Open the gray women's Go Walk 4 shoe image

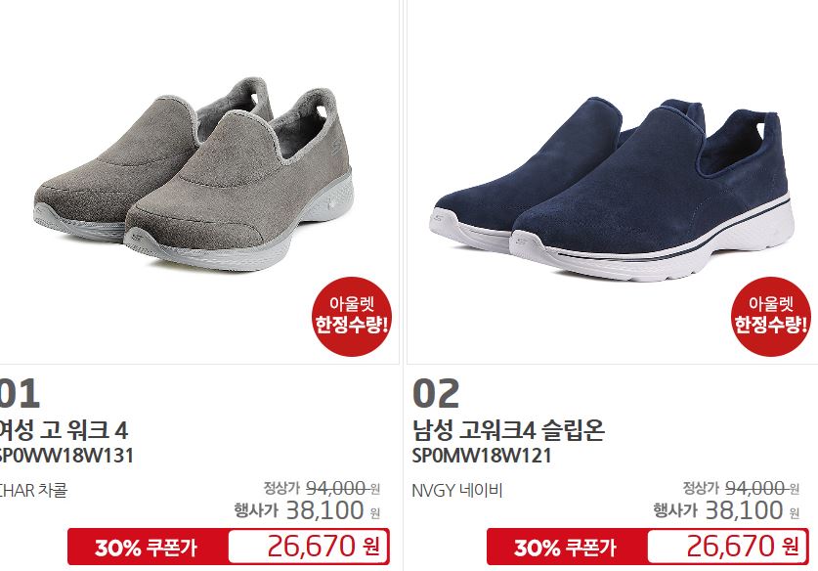(x=194, y=174)
